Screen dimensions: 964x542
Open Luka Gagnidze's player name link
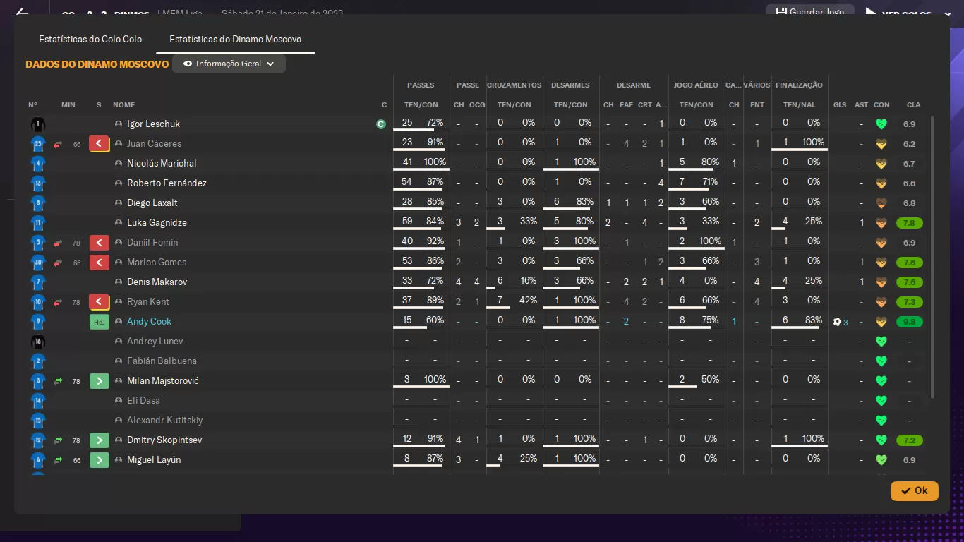(157, 223)
